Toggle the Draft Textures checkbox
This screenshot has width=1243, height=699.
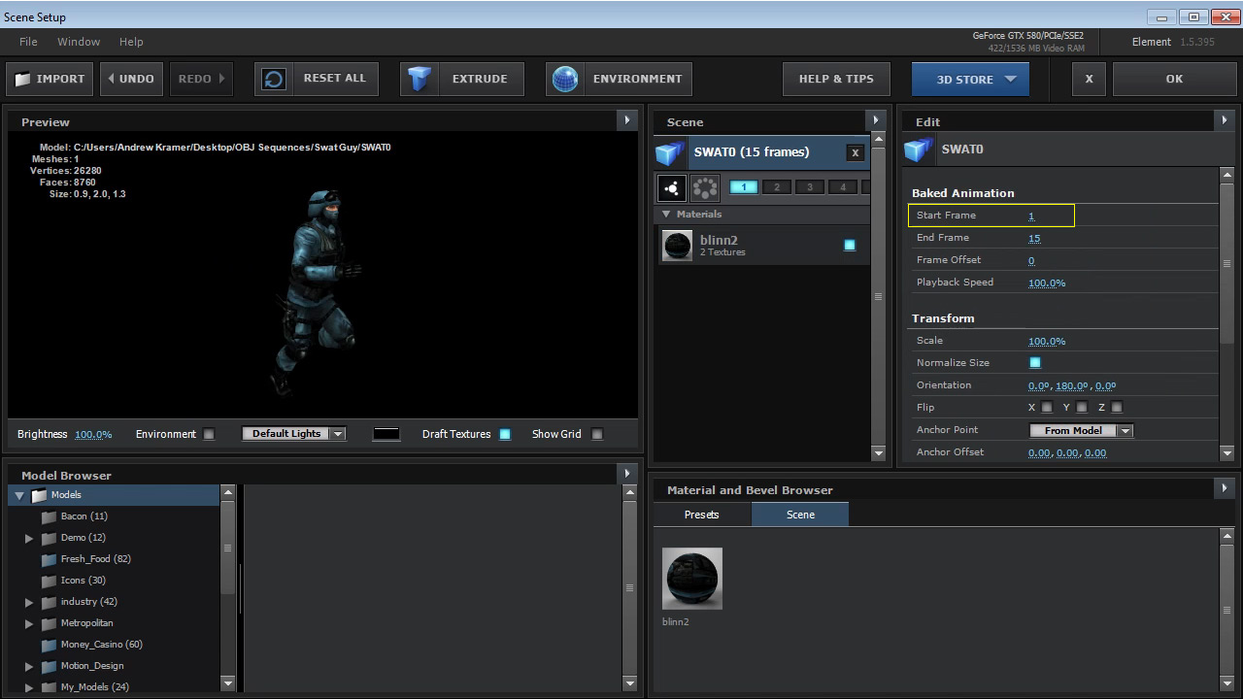pos(505,434)
